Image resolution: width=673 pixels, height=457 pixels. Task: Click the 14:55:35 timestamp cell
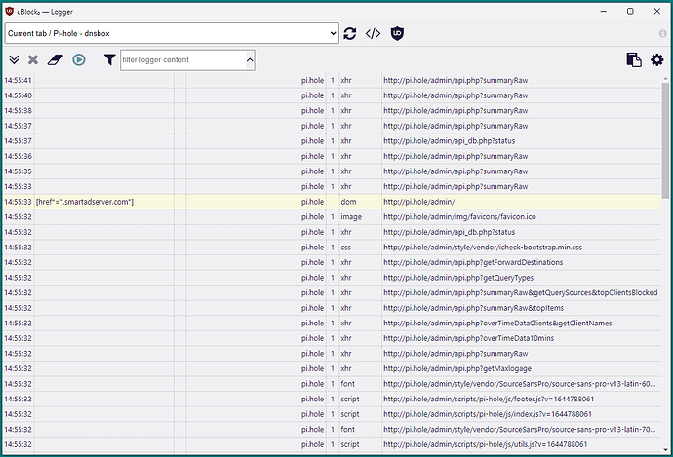18,171
